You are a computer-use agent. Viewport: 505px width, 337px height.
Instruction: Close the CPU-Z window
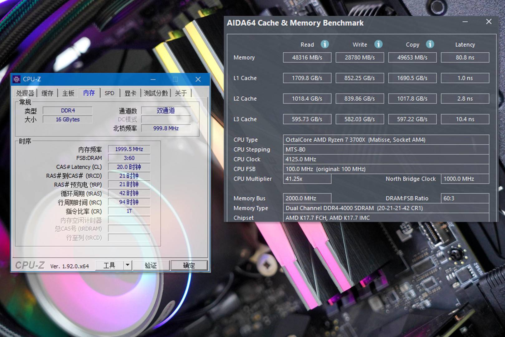click(x=198, y=79)
